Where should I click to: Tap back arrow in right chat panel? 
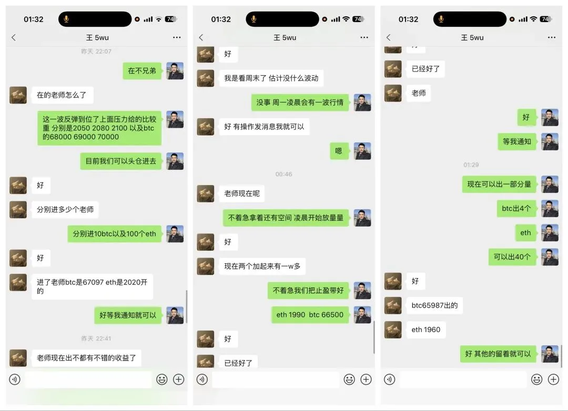point(388,37)
